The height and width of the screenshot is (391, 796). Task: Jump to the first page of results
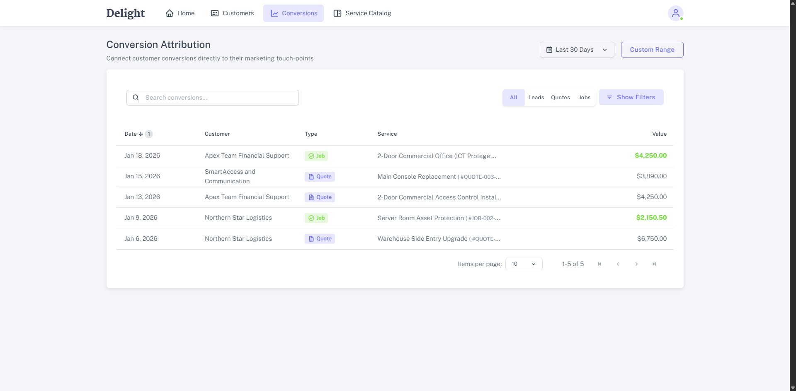tap(599, 264)
